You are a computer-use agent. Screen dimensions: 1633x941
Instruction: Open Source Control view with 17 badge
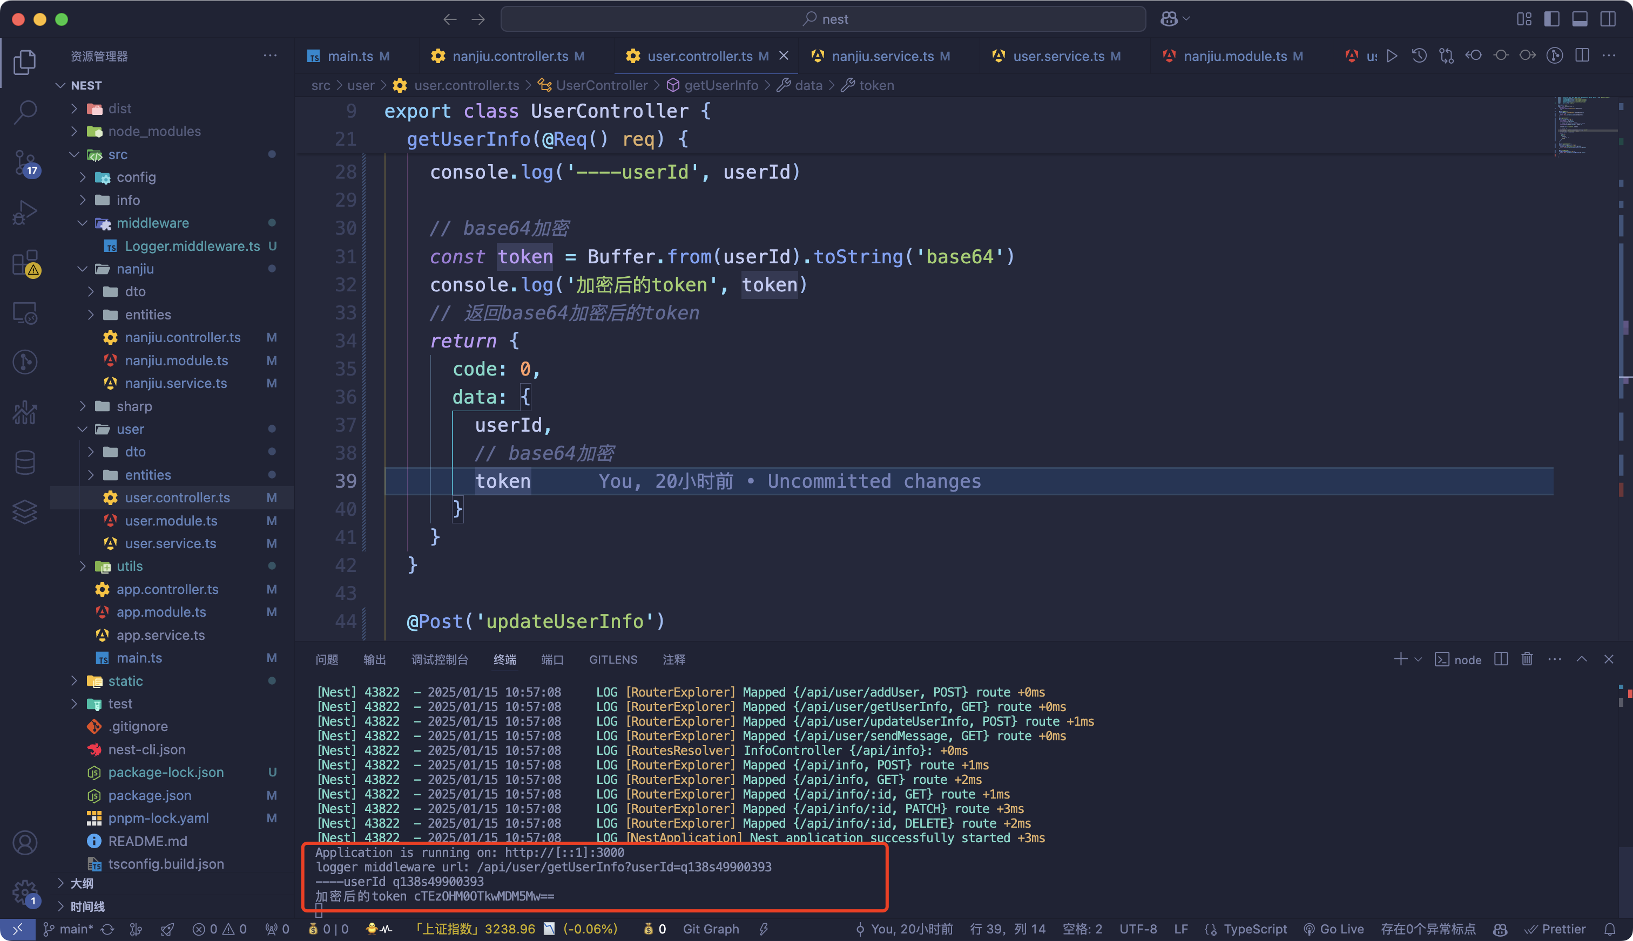[x=25, y=161]
